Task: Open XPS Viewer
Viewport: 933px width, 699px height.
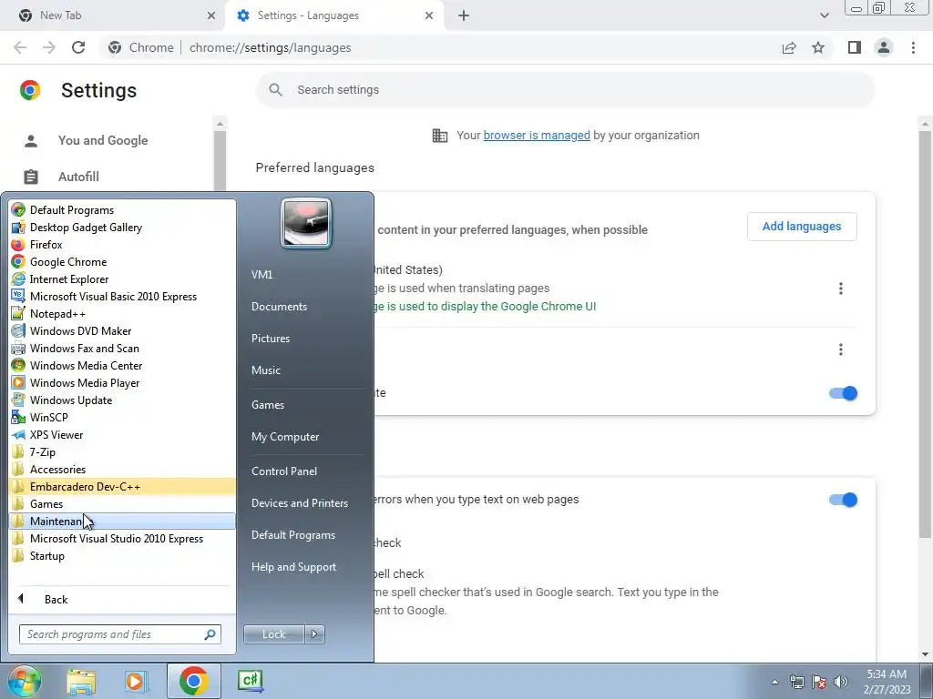Action: [123, 434]
